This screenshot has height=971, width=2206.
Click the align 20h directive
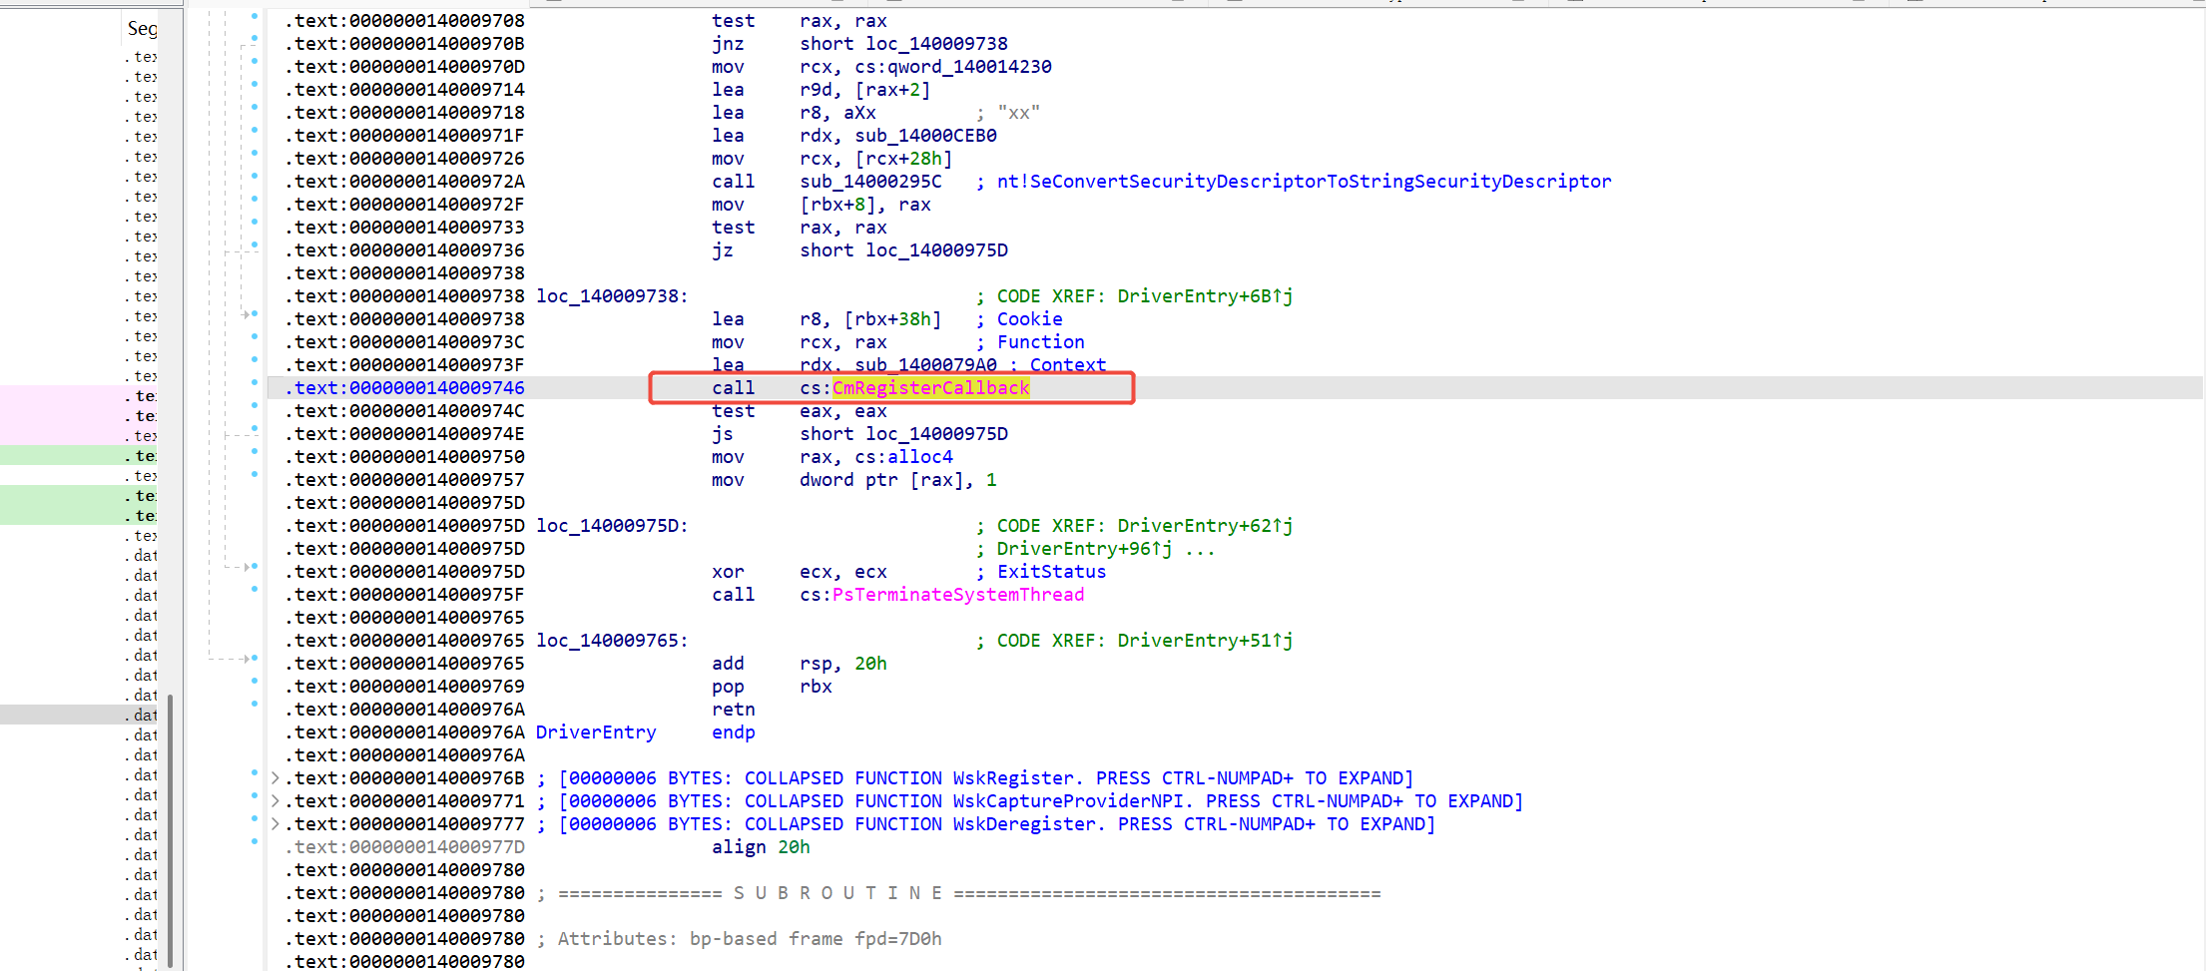pyautogui.click(x=761, y=847)
